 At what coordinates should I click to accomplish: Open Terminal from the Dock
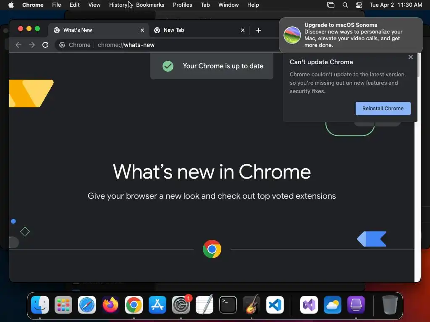click(x=228, y=305)
